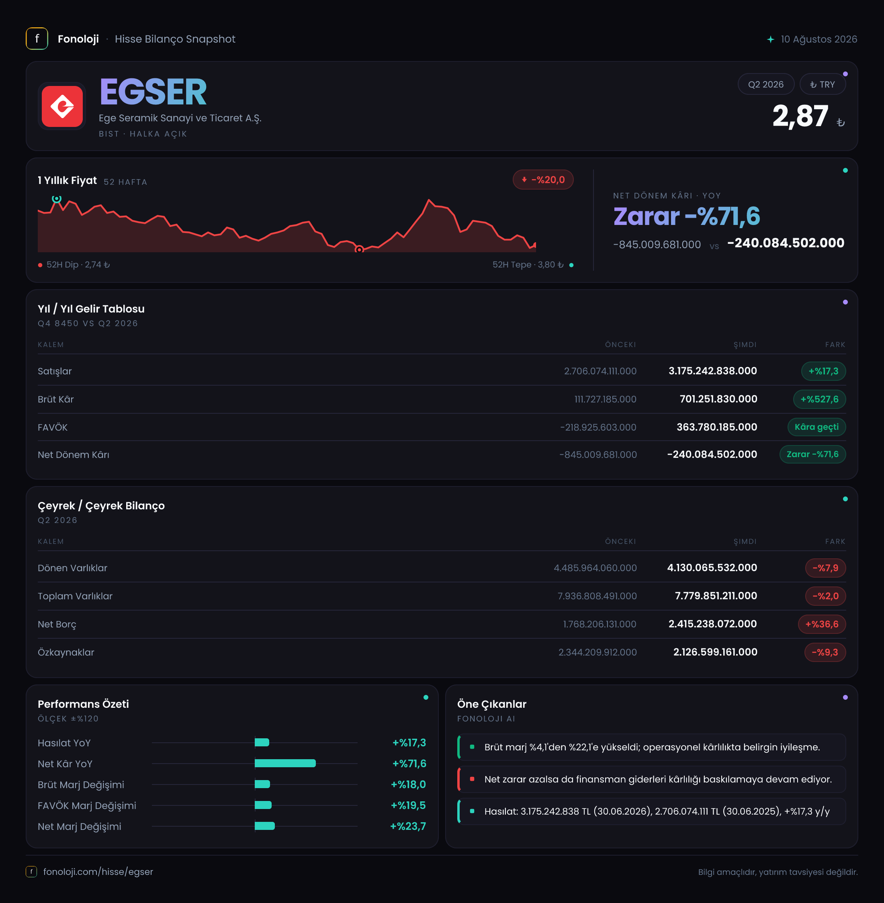Click the Hasılat 3.175.242.838 TL highlight
884x903 pixels.
[x=651, y=811]
